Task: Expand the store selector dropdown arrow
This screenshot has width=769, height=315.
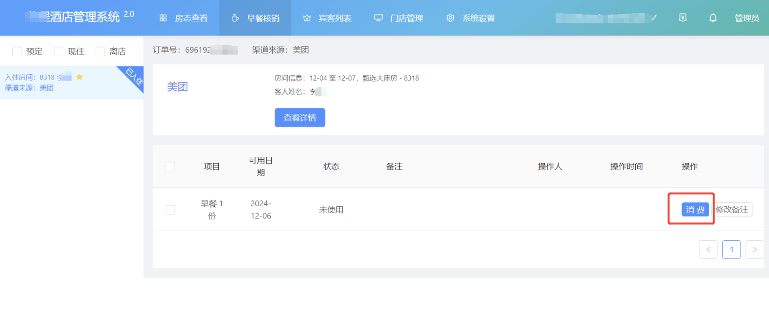Action: (654, 18)
